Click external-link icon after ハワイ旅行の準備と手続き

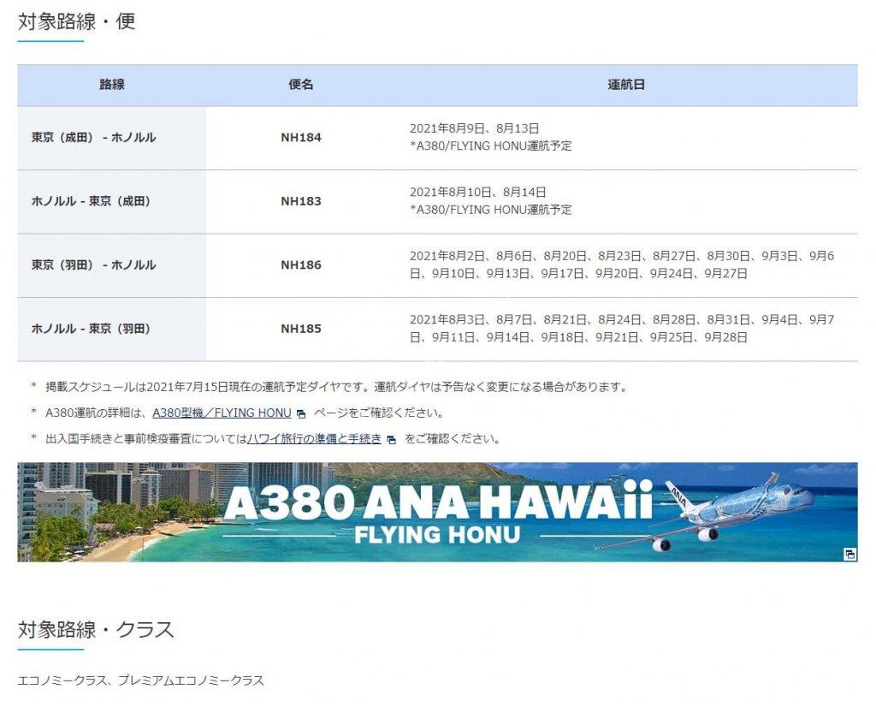tap(392, 440)
